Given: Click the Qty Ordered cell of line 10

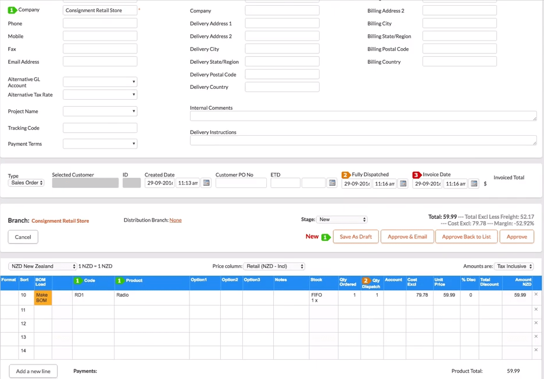Looking at the screenshot, I should (x=349, y=298).
